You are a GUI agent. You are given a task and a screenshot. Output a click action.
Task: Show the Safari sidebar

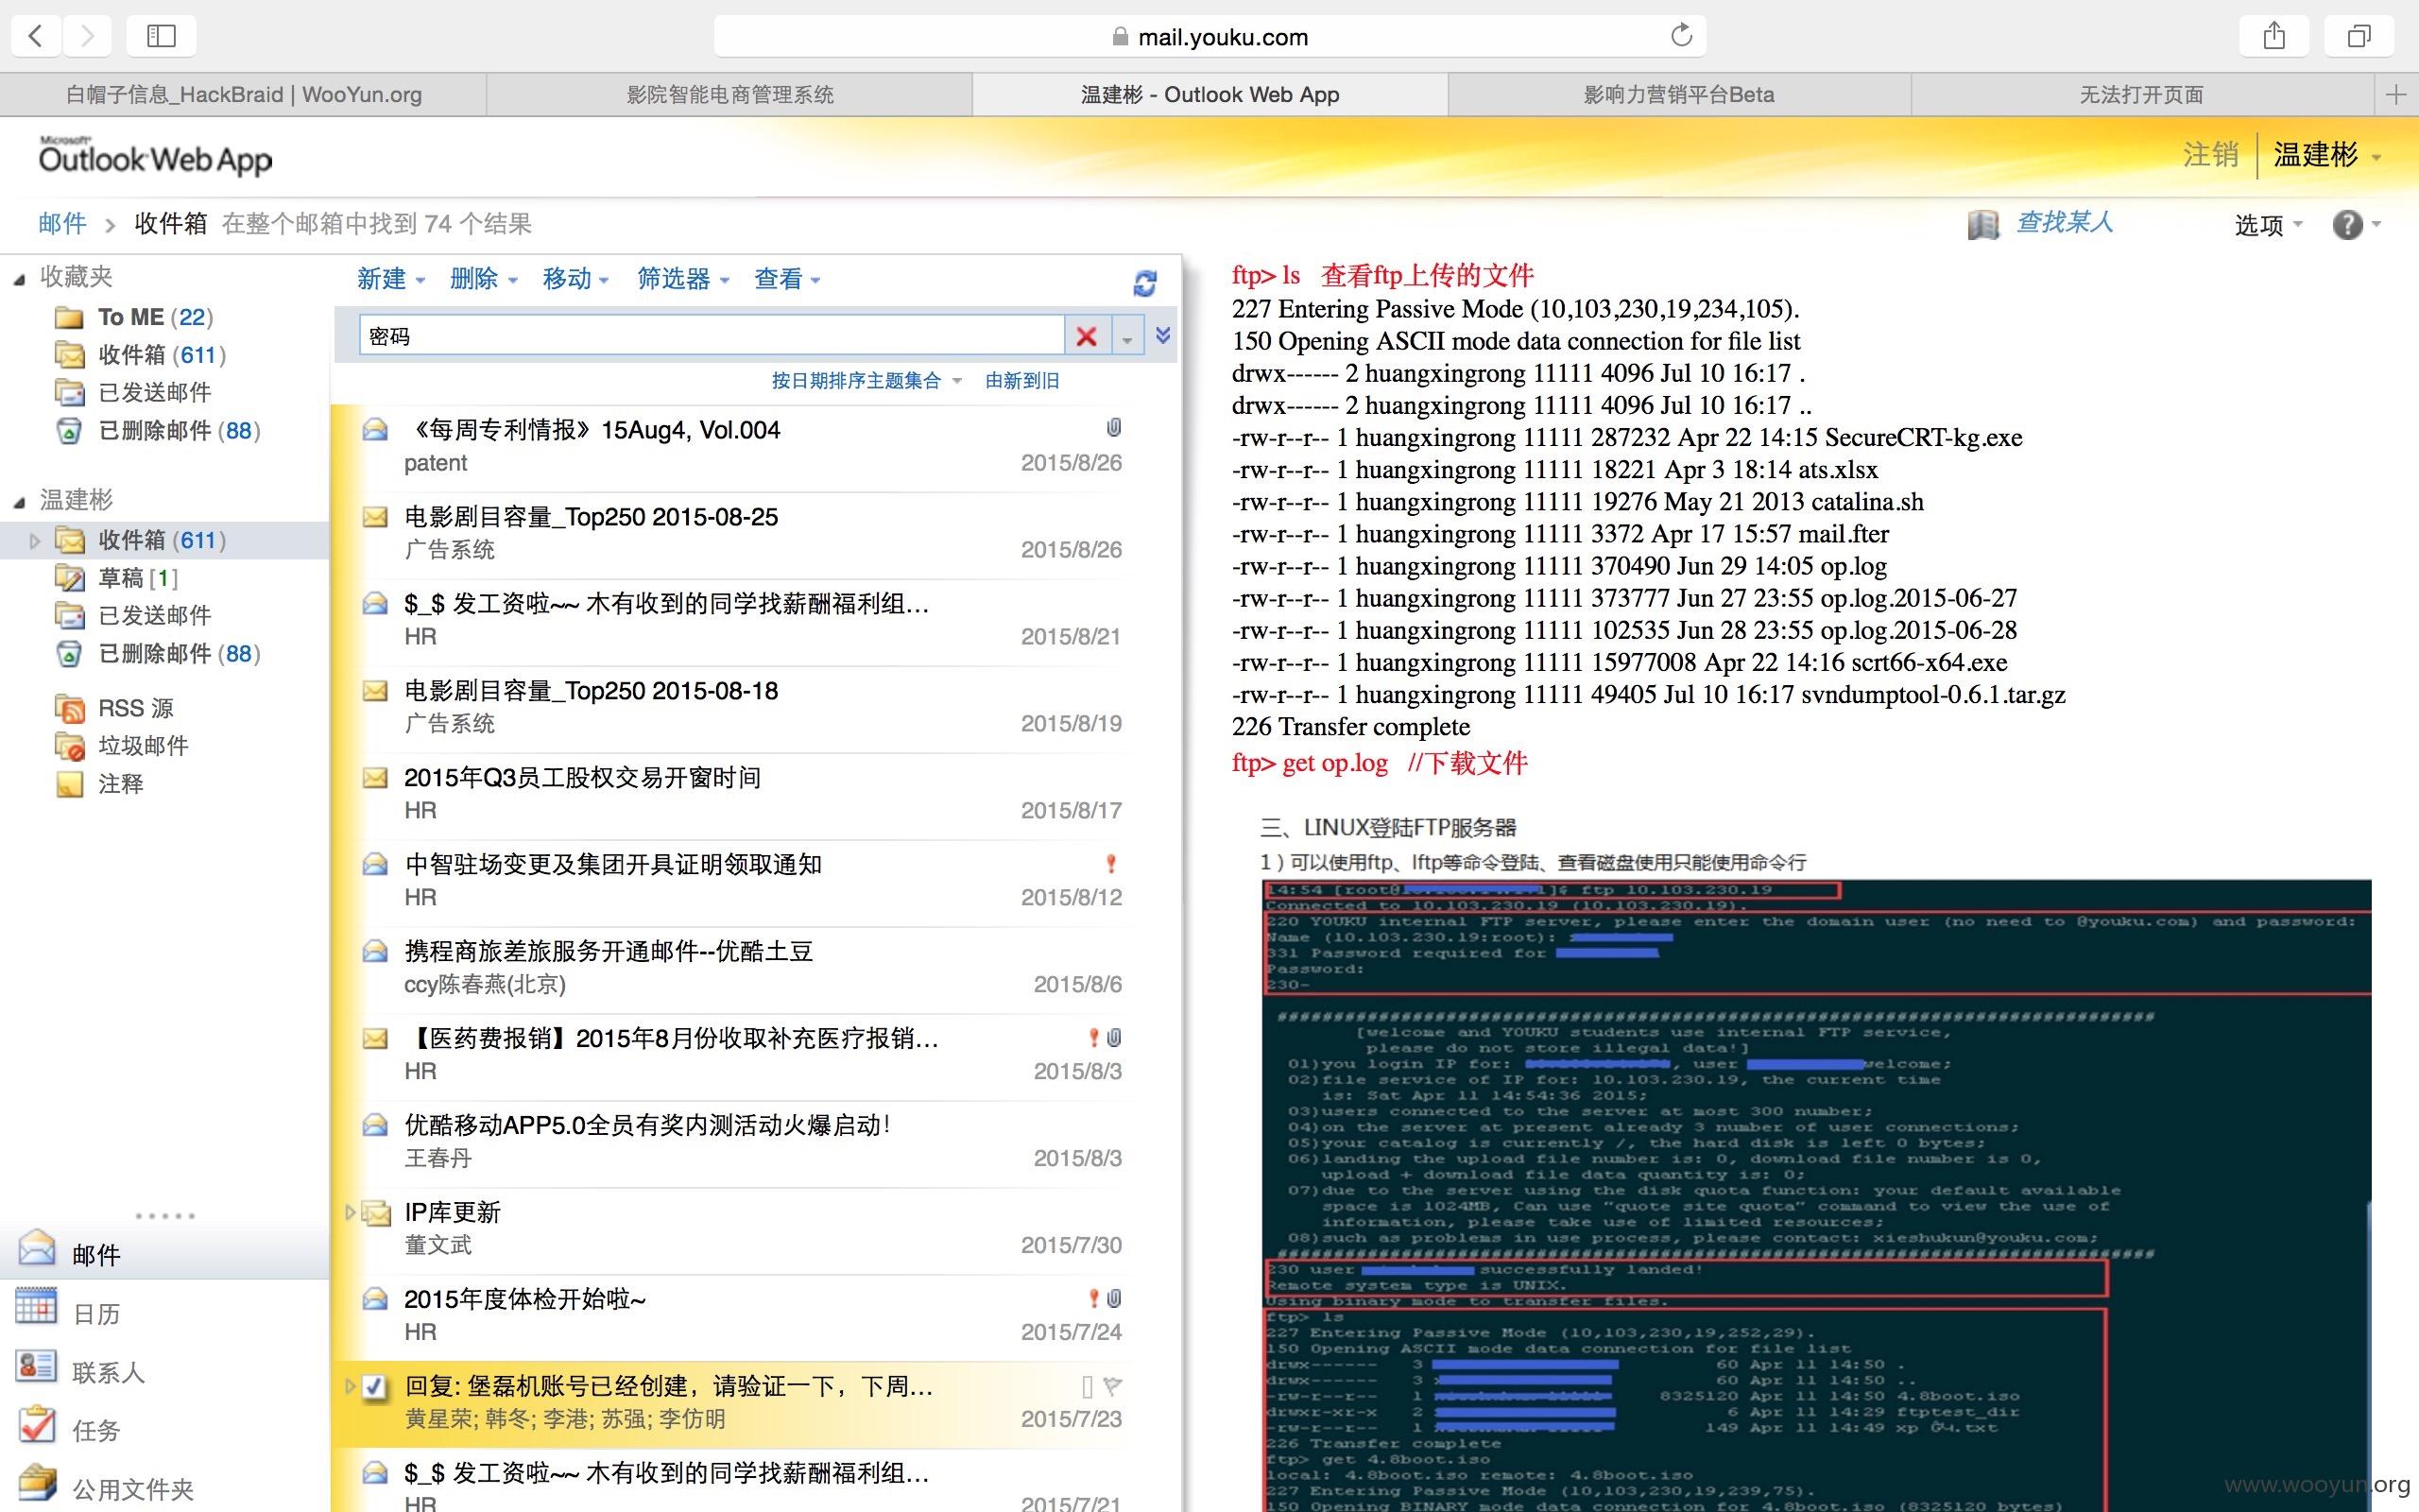[161, 36]
